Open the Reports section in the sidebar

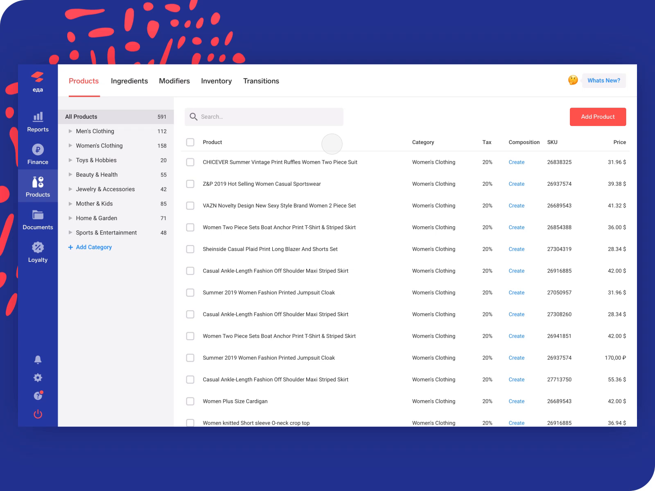tap(38, 123)
